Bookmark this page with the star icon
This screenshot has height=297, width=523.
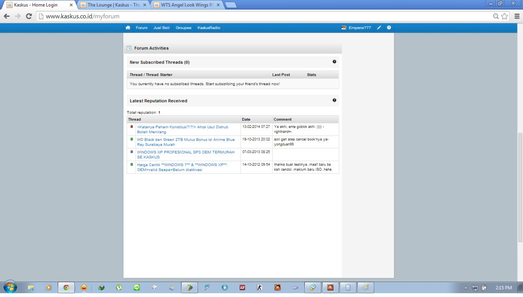(505, 16)
